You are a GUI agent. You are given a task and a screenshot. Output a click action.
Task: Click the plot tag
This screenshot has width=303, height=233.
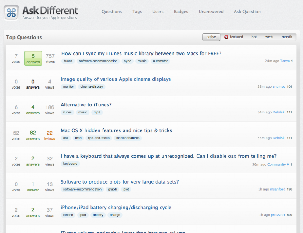126,189
